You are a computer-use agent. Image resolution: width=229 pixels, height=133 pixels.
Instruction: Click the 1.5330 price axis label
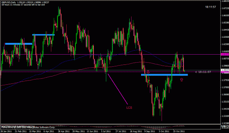(x=225, y=116)
